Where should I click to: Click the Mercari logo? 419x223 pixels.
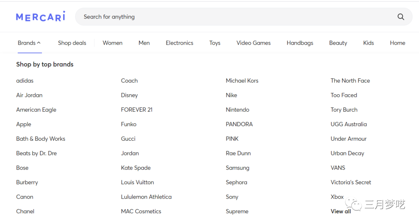(x=40, y=17)
